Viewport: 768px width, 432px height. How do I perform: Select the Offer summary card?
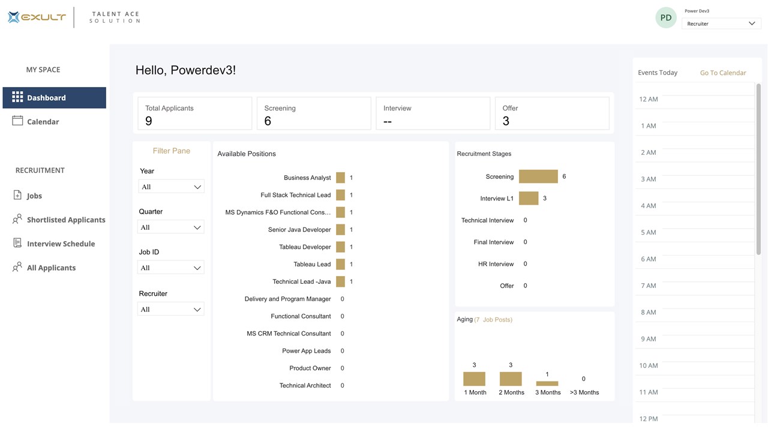click(551, 113)
